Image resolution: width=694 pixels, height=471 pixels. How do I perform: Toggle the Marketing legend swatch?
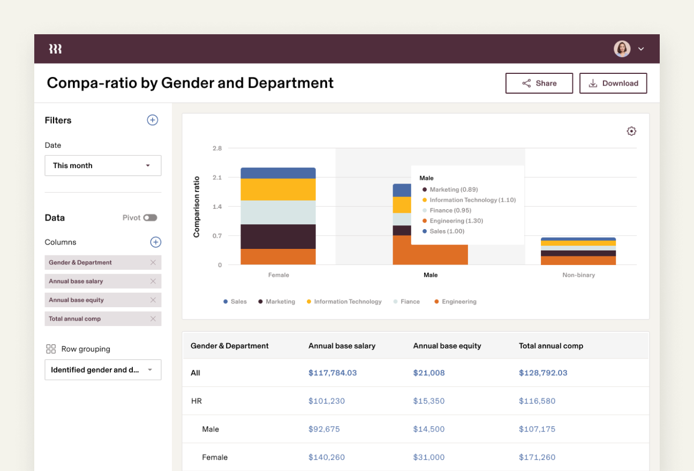[260, 302]
